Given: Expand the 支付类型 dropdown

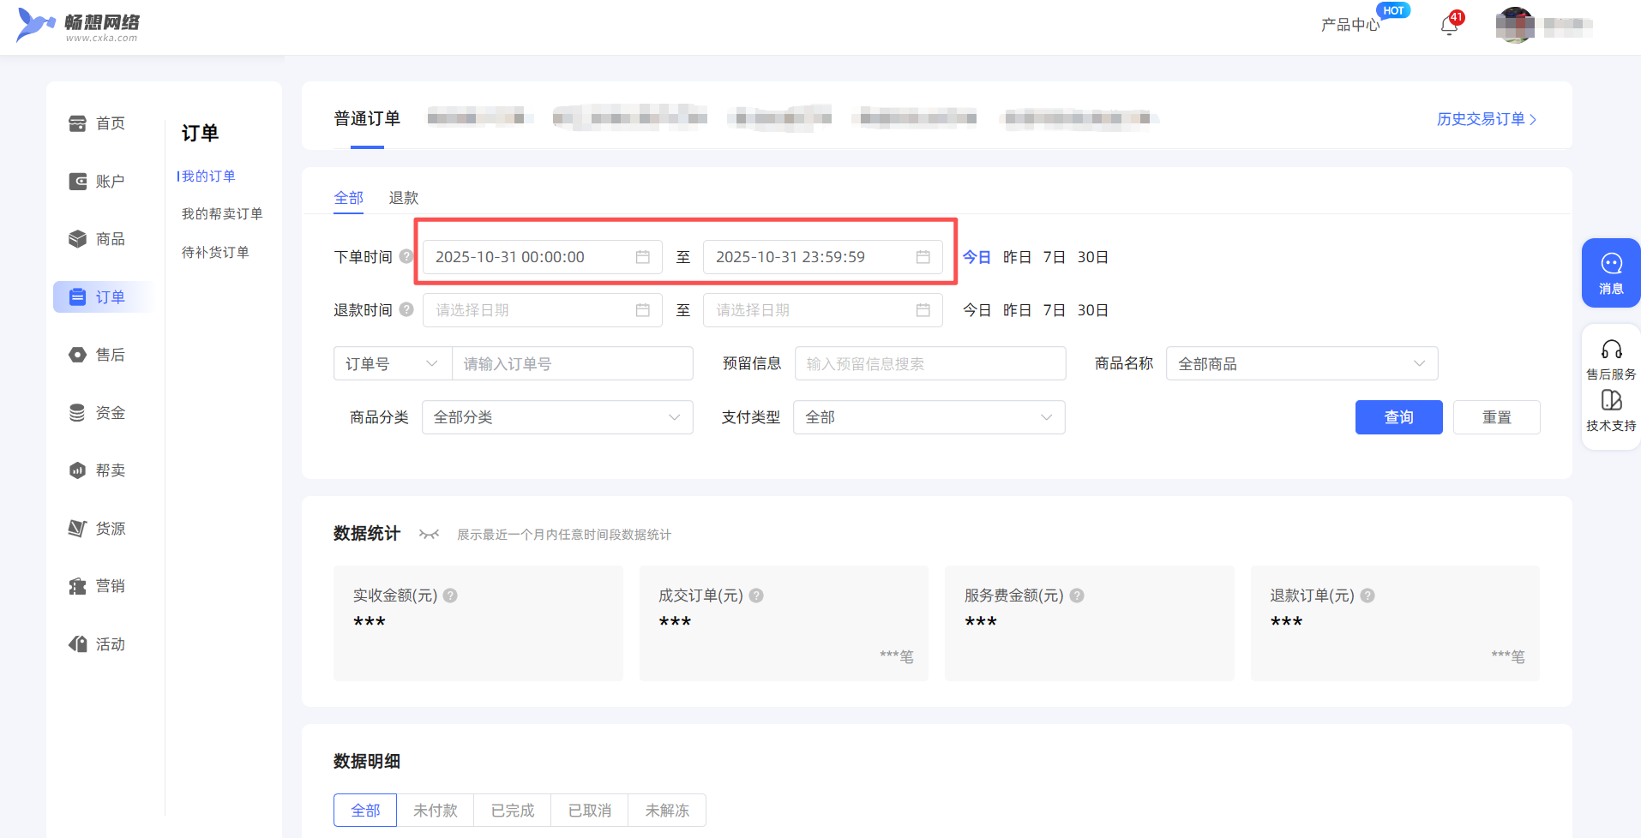Looking at the screenshot, I should pyautogui.click(x=929, y=417).
